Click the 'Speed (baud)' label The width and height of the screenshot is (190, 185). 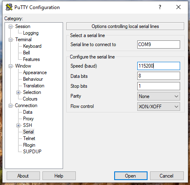point(84,66)
